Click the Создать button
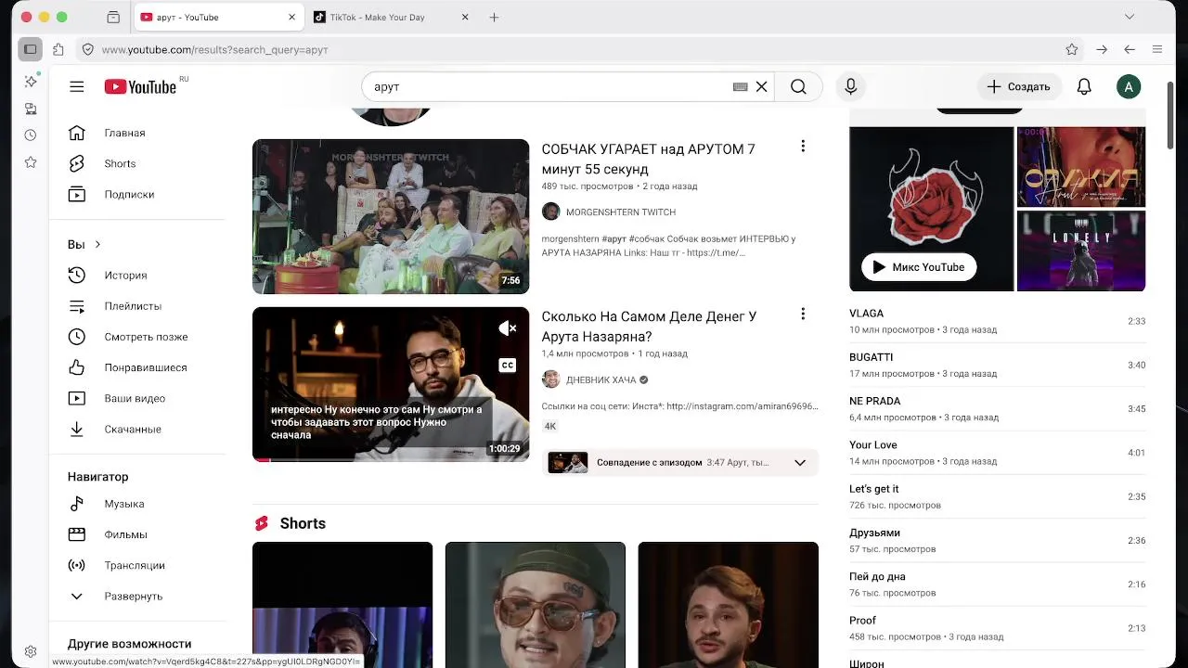 tap(1018, 86)
